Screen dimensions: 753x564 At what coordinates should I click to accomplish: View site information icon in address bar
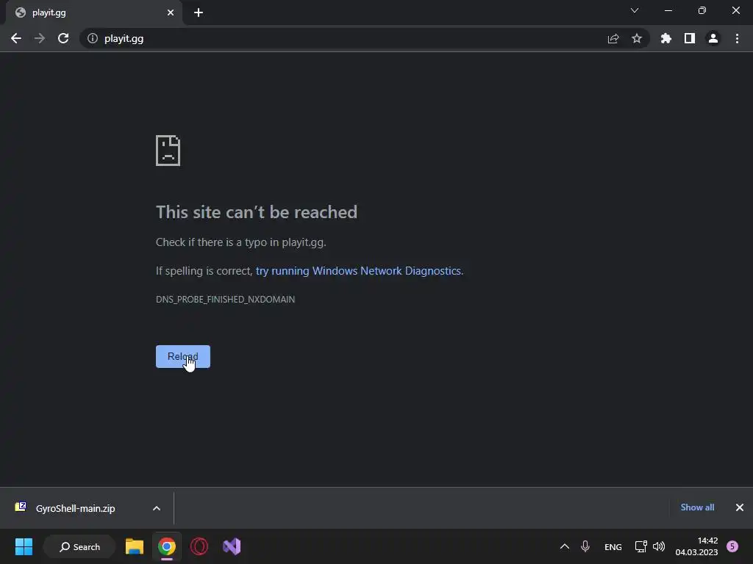pyautogui.click(x=92, y=38)
